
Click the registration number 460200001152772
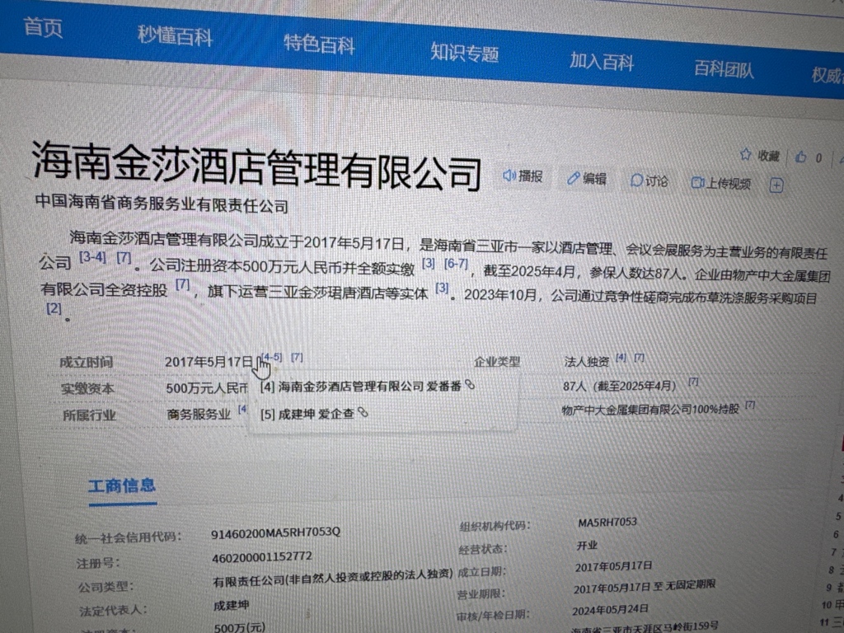pos(262,557)
